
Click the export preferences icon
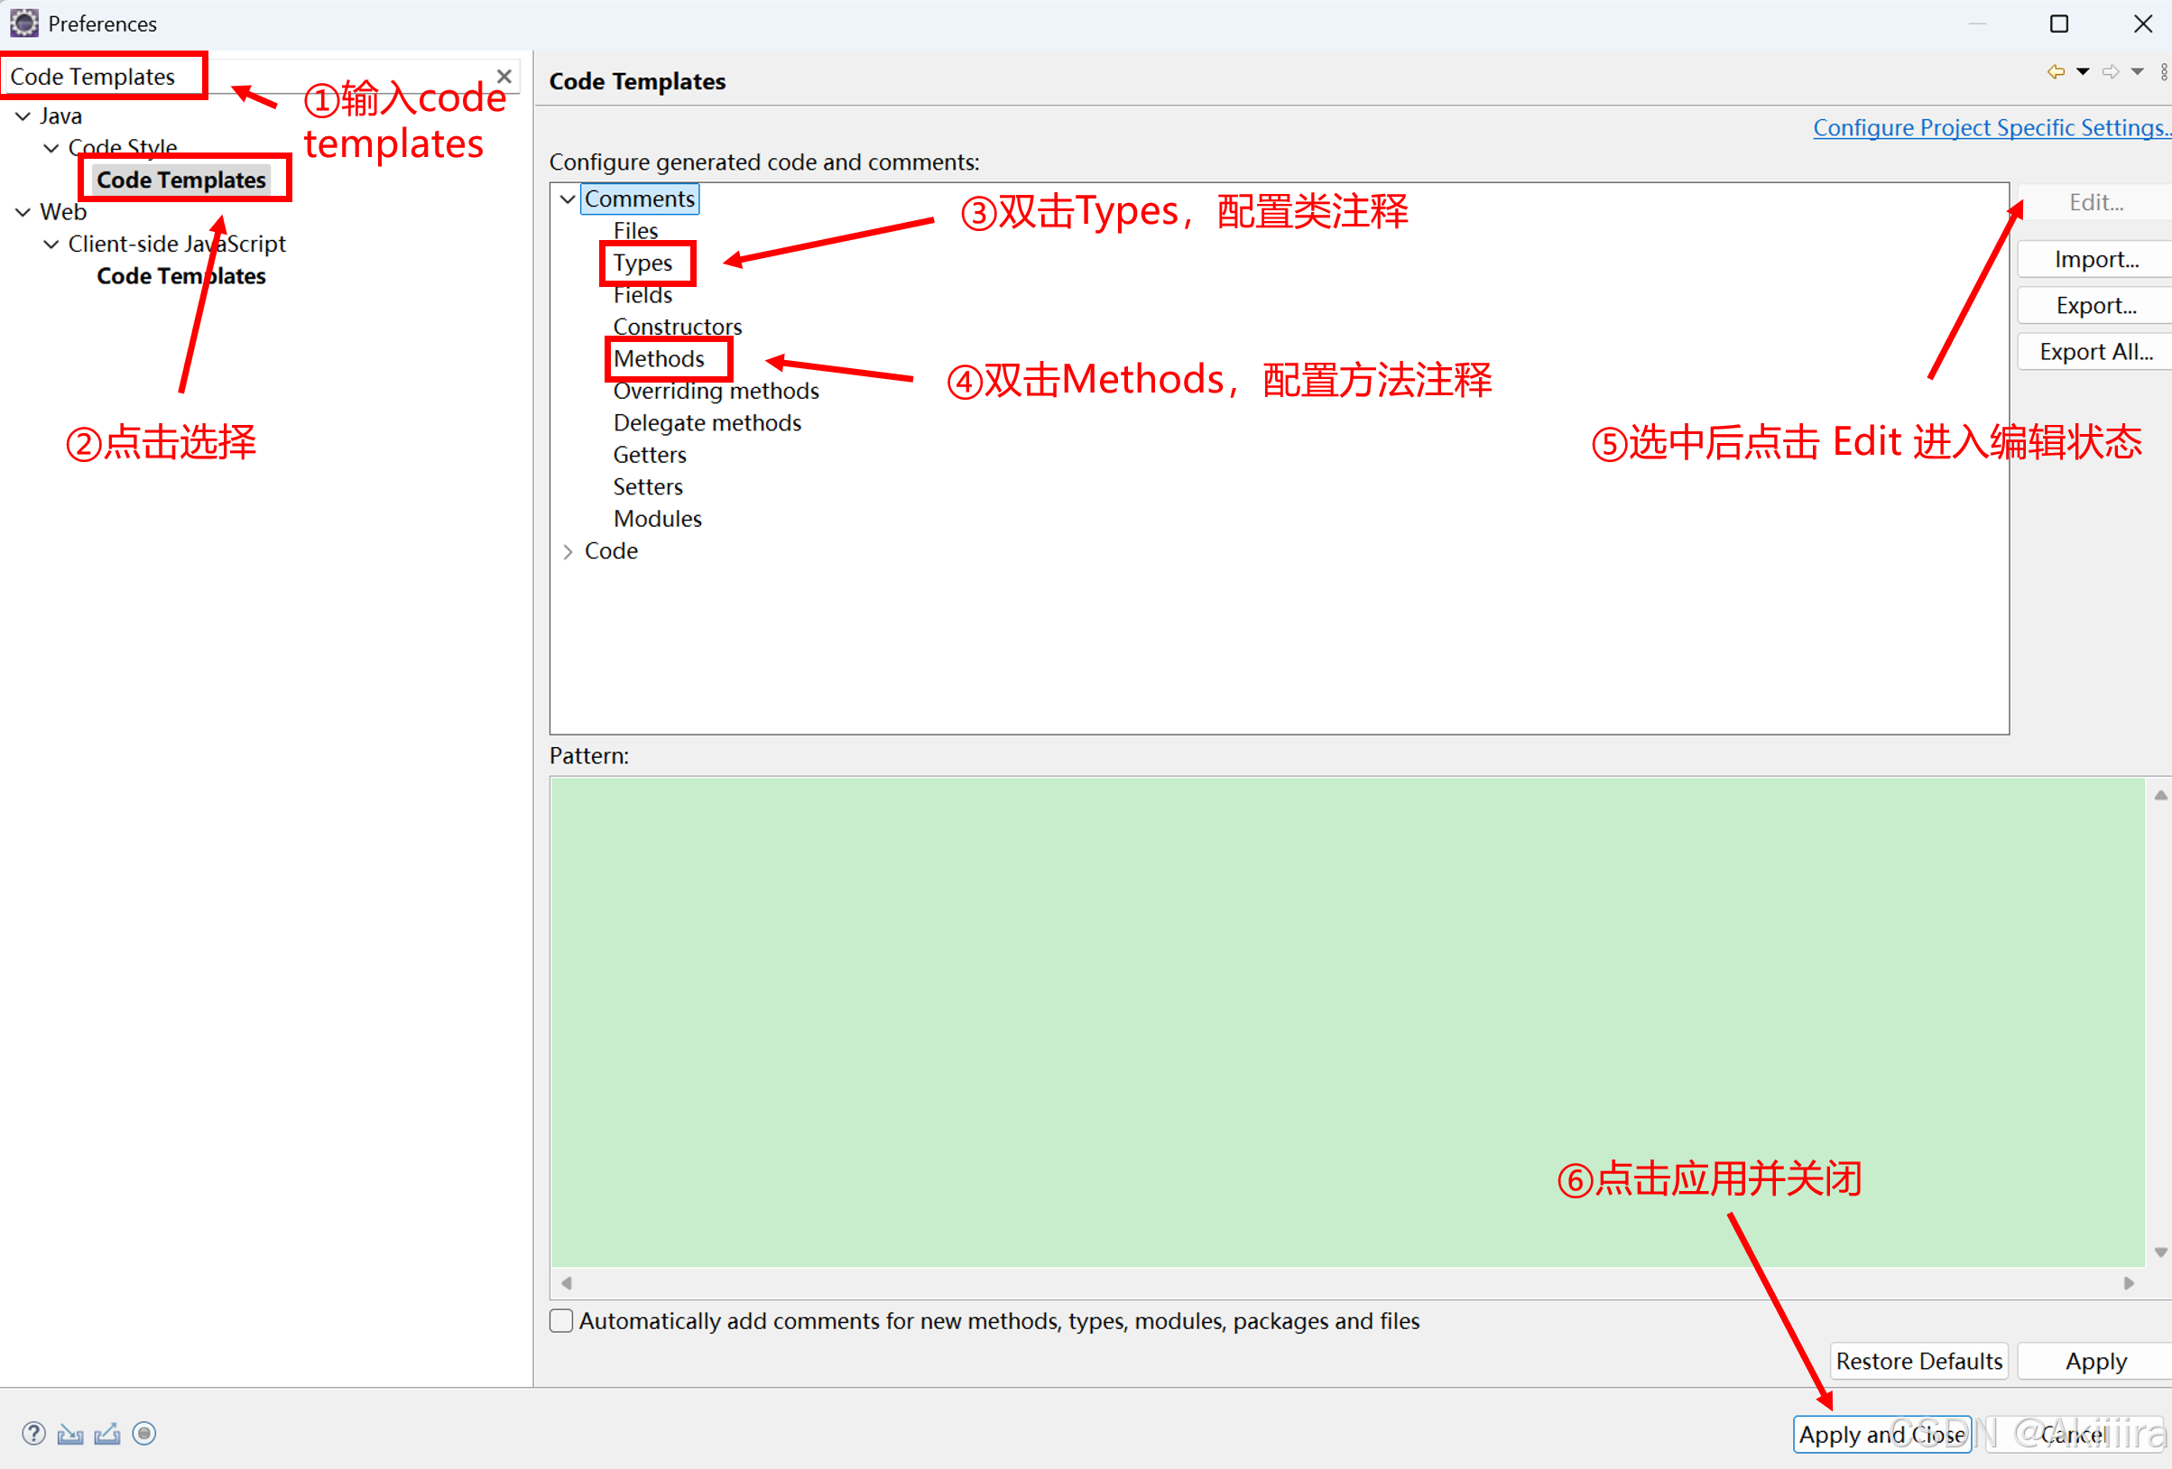tap(107, 1434)
